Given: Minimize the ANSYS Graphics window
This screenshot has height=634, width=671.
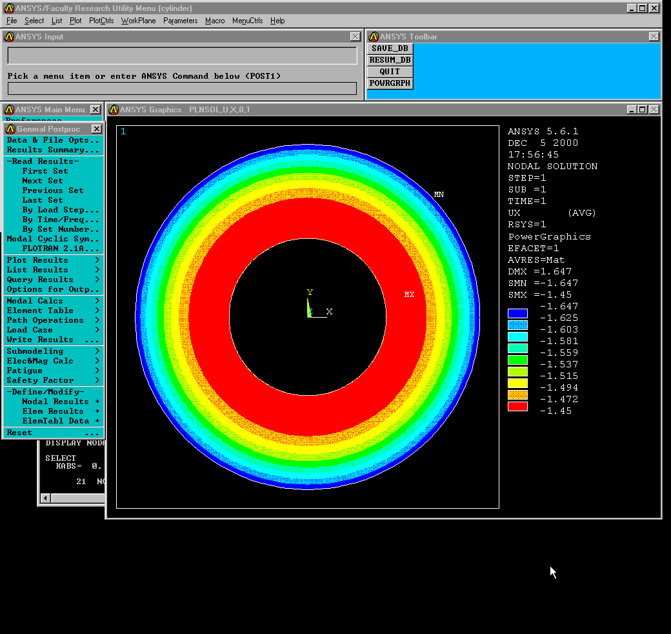Looking at the screenshot, I should (632, 110).
